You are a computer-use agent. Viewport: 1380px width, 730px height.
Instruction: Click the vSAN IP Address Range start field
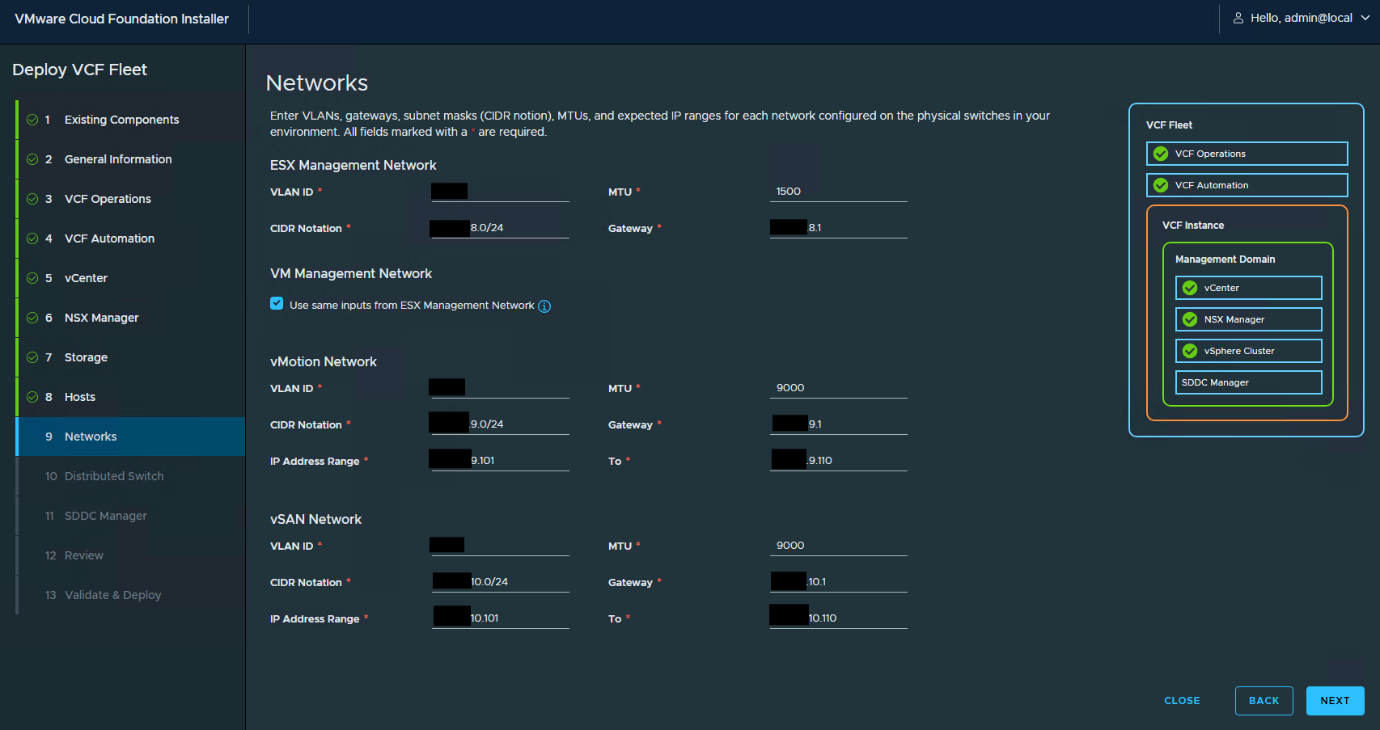click(x=501, y=618)
